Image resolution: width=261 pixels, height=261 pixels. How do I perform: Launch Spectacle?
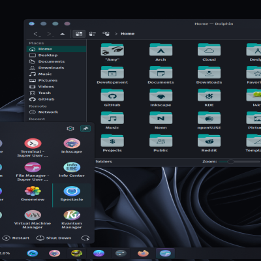(x=72, y=195)
